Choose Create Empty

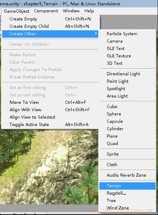pos(50,19)
